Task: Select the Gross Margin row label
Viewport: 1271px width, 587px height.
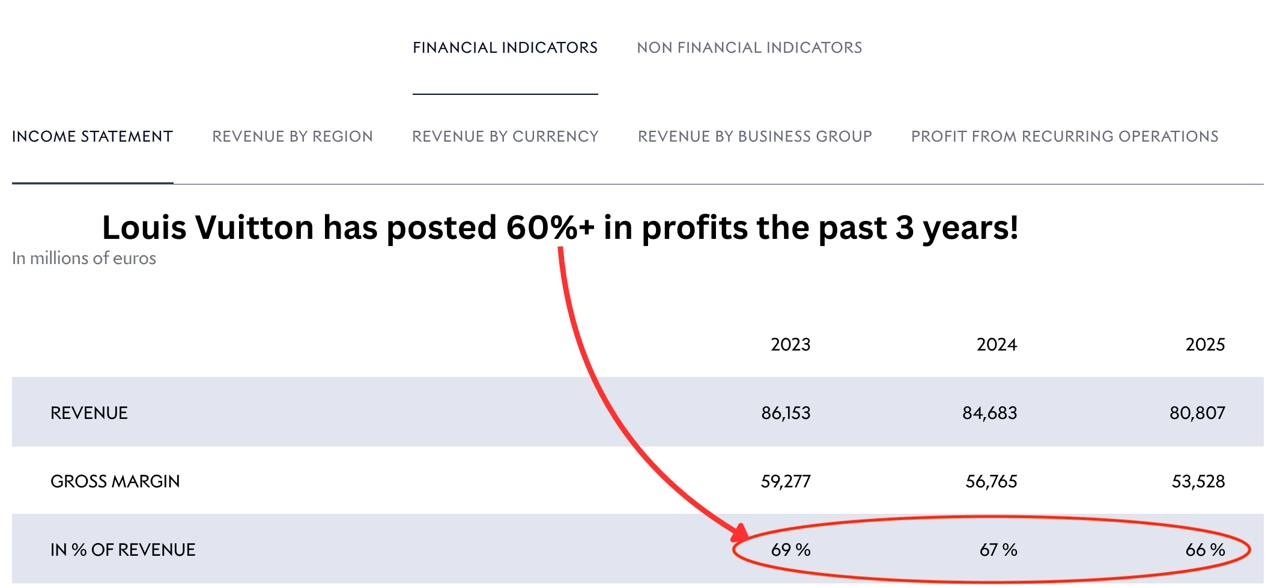Action: tap(115, 481)
